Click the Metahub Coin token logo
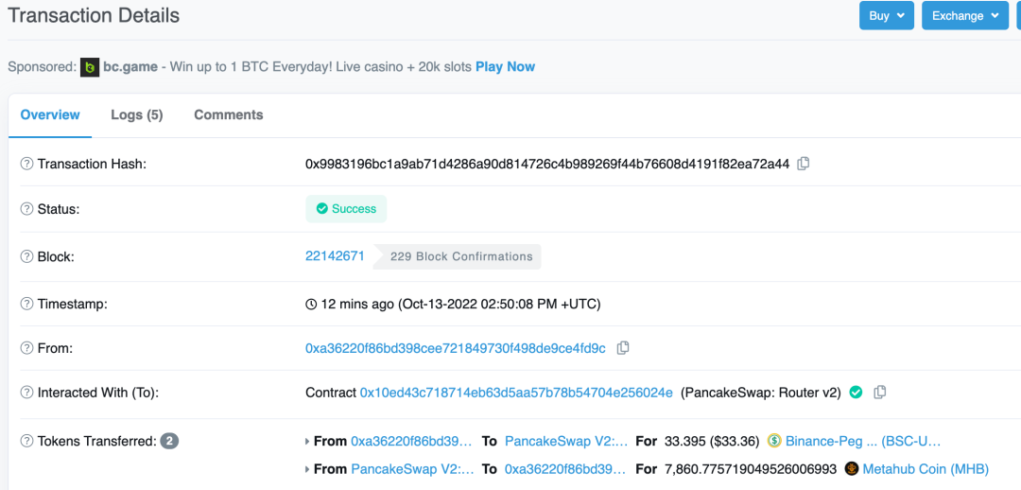This screenshot has height=490, width=1021. (851, 468)
